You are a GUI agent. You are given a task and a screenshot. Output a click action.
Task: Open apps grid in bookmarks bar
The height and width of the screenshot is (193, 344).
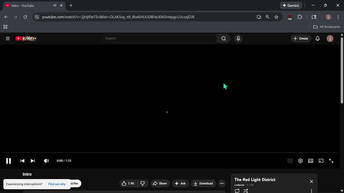point(5,27)
